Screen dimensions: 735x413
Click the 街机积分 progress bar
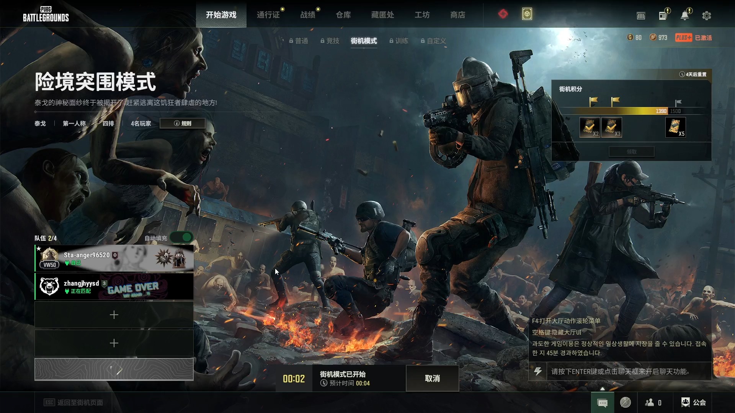pos(632,111)
